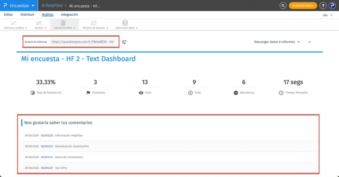Copy report link using chain icon

click(111, 42)
